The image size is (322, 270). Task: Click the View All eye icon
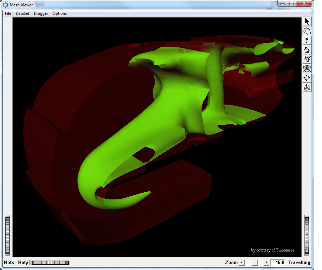click(x=307, y=69)
